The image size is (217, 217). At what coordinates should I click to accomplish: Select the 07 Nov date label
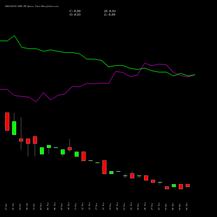[62, 207]
